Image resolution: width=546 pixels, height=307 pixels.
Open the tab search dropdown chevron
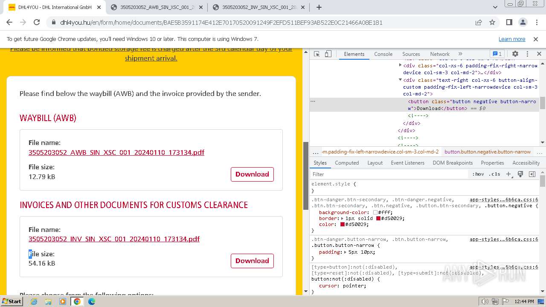click(x=495, y=7)
